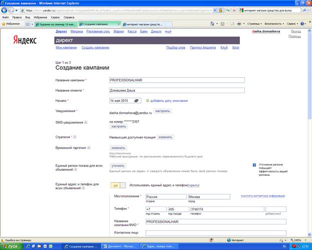Click the Москва city input field
The image size is (312, 250).
tap(209, 197)
